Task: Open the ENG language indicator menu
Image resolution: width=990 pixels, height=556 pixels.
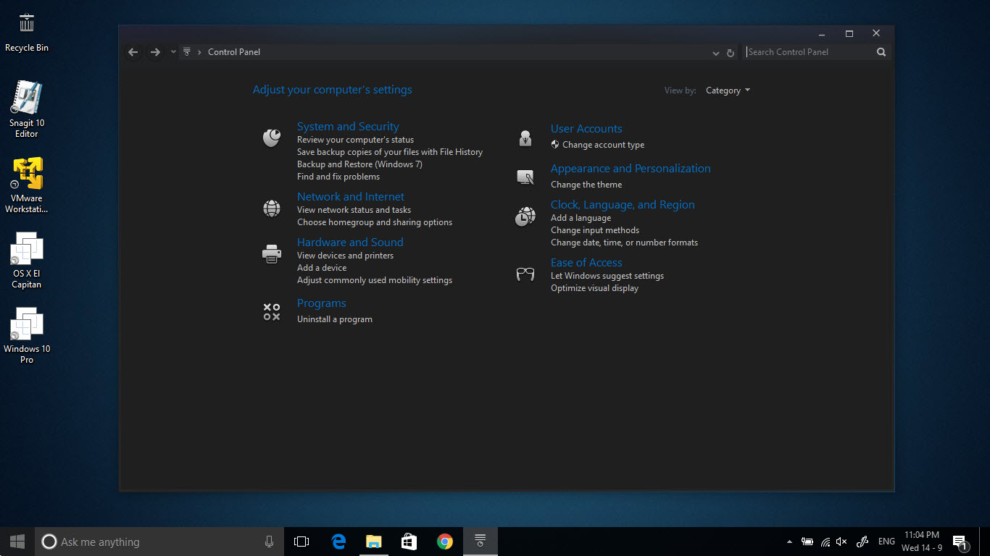Action: click(886, 541)
